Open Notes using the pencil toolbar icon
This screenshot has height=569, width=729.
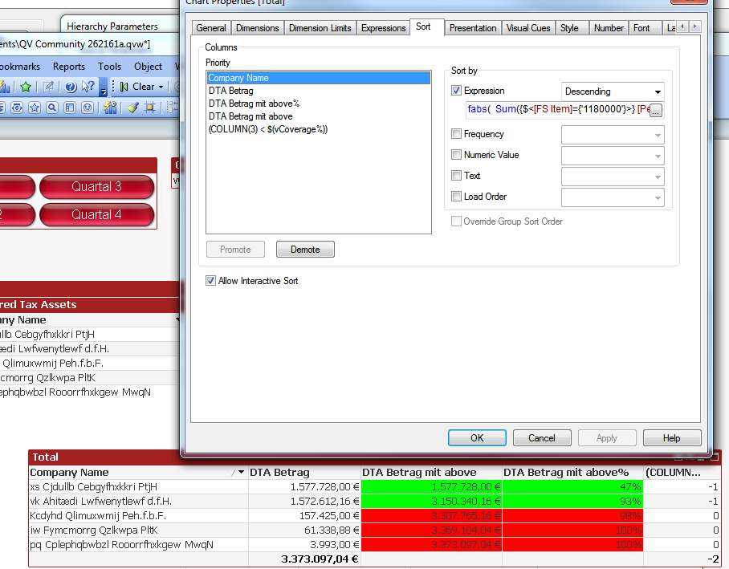48,87
